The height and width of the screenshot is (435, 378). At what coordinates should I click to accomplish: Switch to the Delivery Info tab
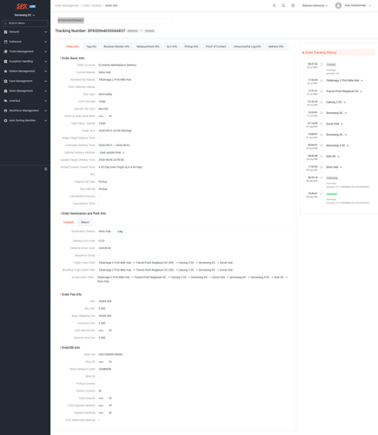(x=275, y=46)
